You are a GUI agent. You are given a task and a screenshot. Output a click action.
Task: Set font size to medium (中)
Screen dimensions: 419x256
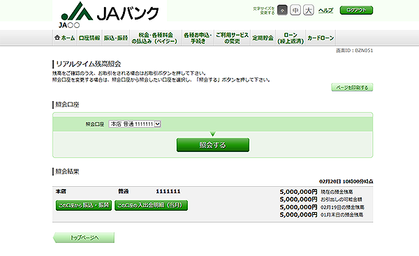(295, 10)
